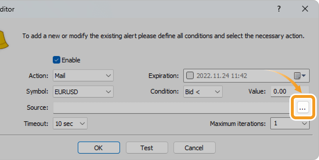Image resolution: width=319 pixels, height=160 pixels.
Task: Open the Action dropdown showing Mail
Action: pyautogui.click(x=83, y=76)
